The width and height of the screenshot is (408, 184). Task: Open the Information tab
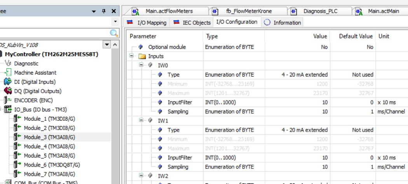282,23
